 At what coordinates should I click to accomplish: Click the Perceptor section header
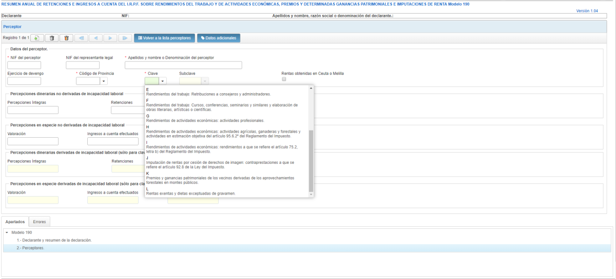[304, 26]
